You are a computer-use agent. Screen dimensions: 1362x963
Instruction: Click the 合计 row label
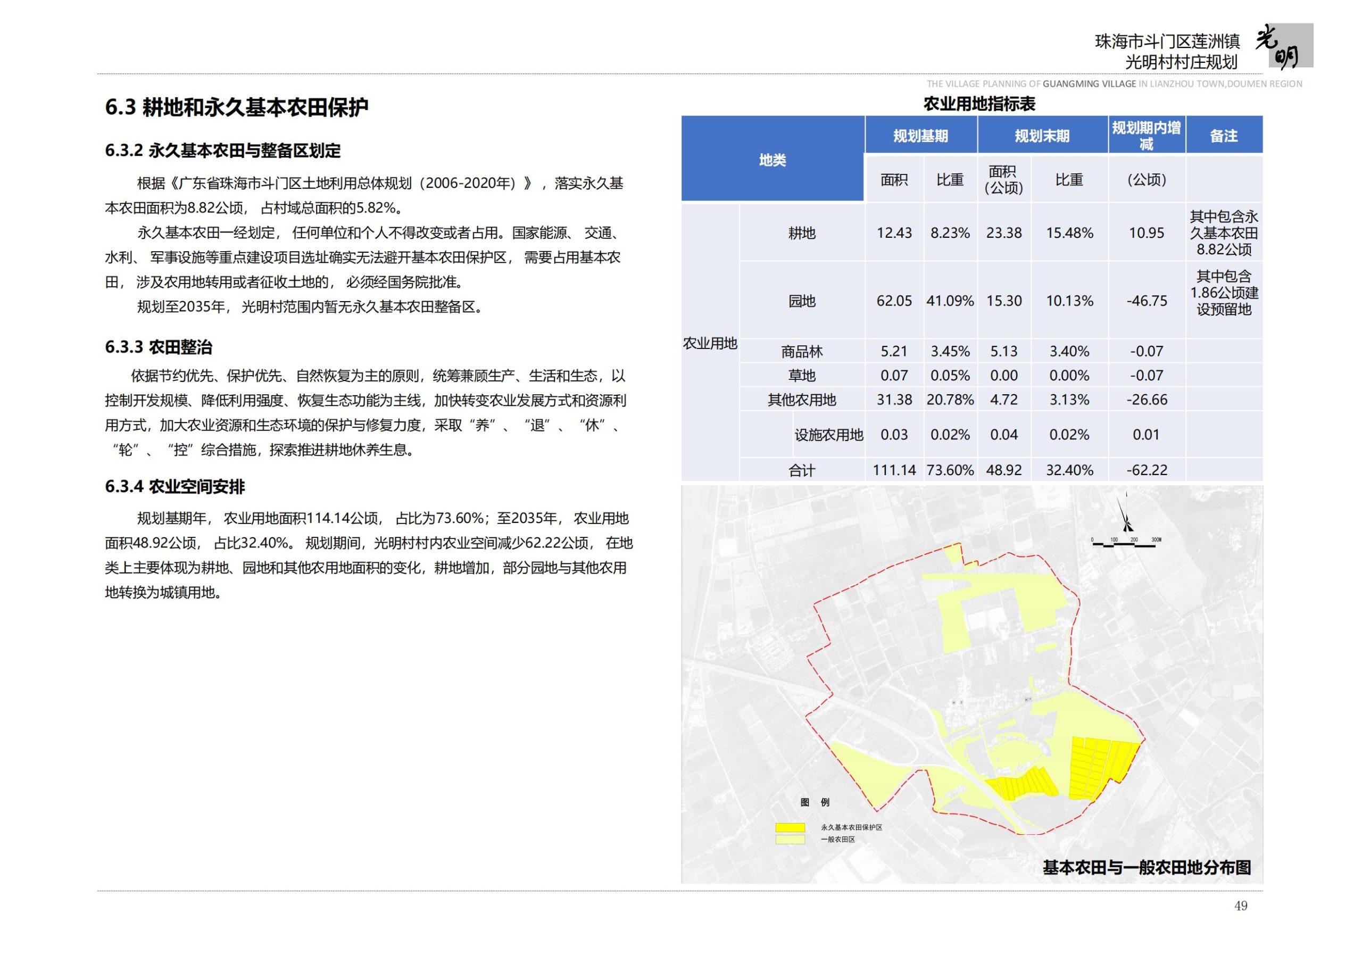pos(802,470)
